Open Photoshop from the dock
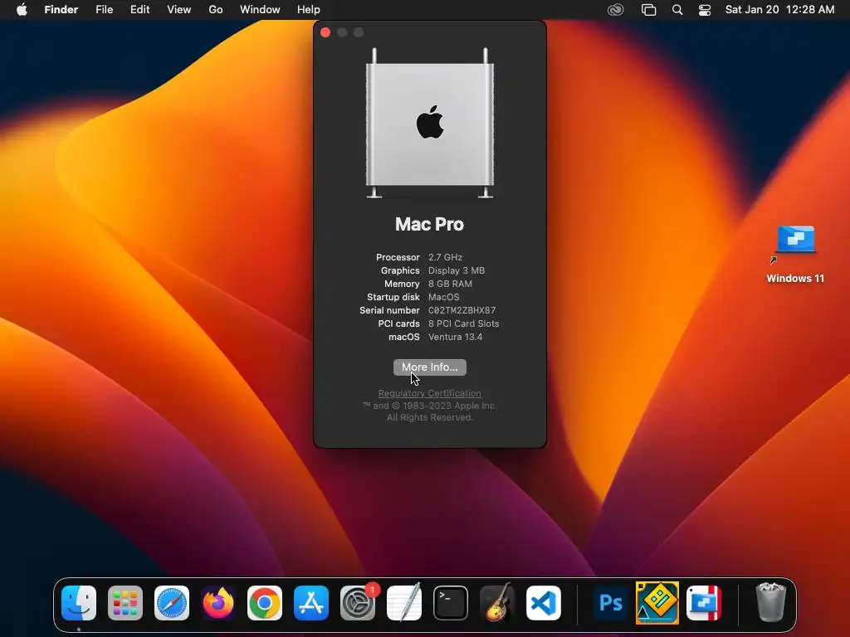Image resolution: width=850 pixels, height=637 pixels. coord(610,603)
